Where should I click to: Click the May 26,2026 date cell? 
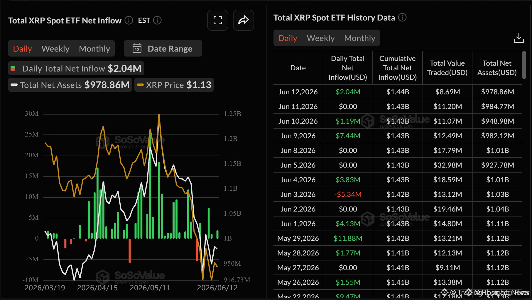(298, 282)
